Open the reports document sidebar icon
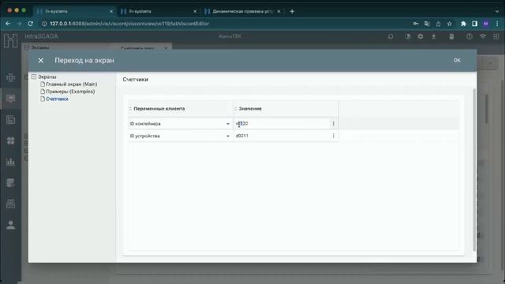505x284 pixels. point(10,119)
